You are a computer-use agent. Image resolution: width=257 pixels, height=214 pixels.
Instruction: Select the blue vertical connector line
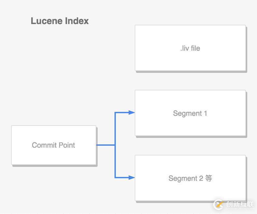point(115,145)
